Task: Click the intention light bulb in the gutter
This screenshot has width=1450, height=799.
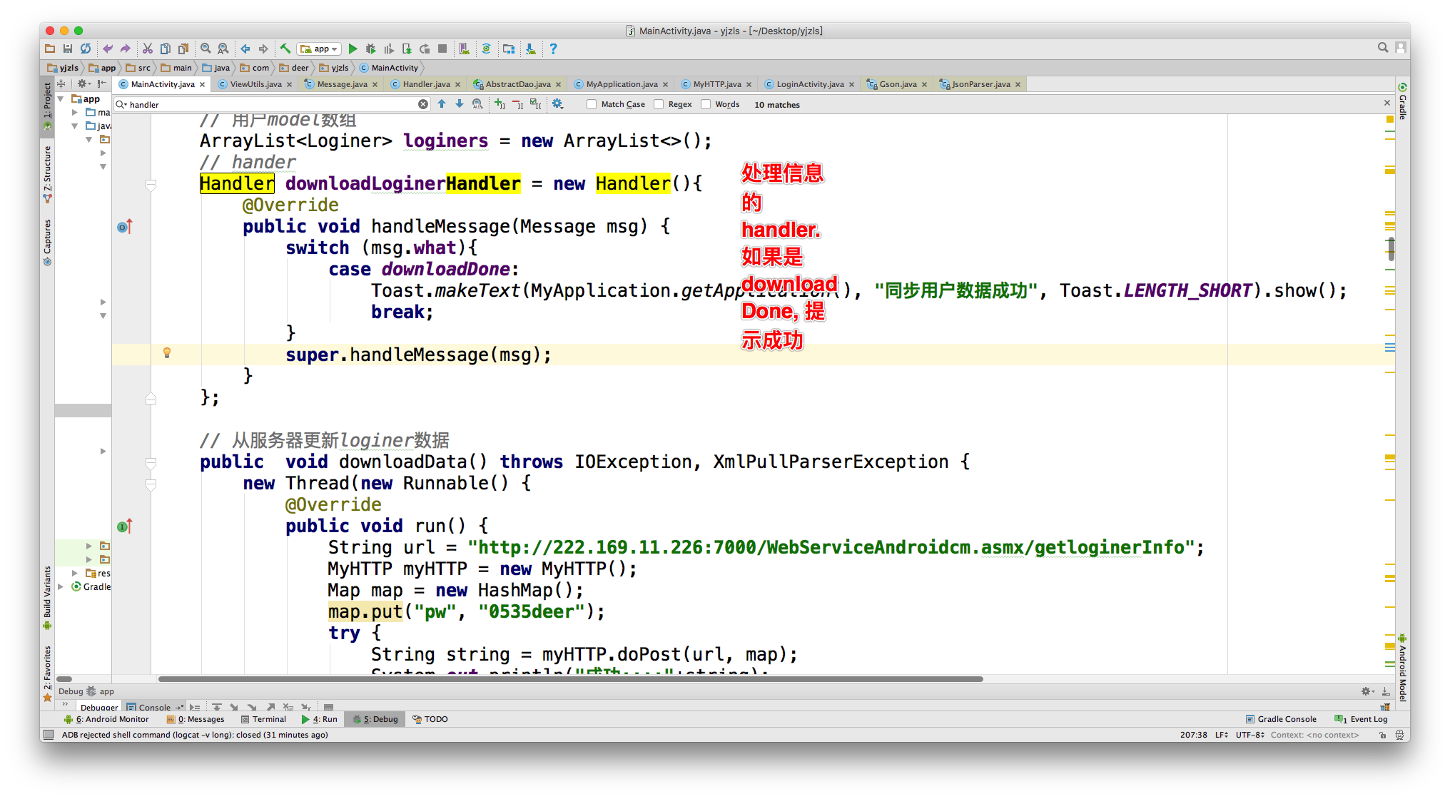Action: coord(167,353)
